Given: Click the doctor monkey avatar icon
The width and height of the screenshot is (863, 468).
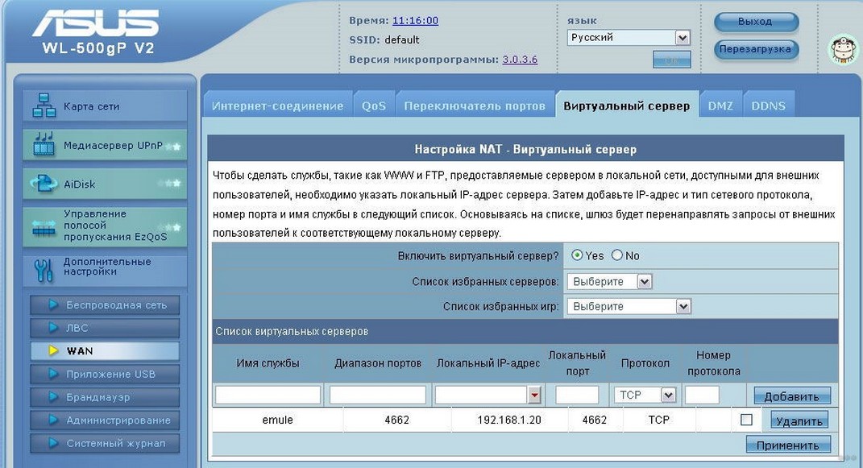Looking at the screenshot, I should (844, 50).
